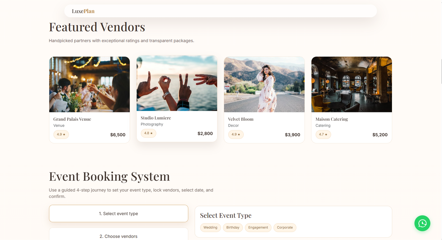Click the Maison Catering title
The width and height of the screenshot is (442, 240).
click(x=331, y=119)
